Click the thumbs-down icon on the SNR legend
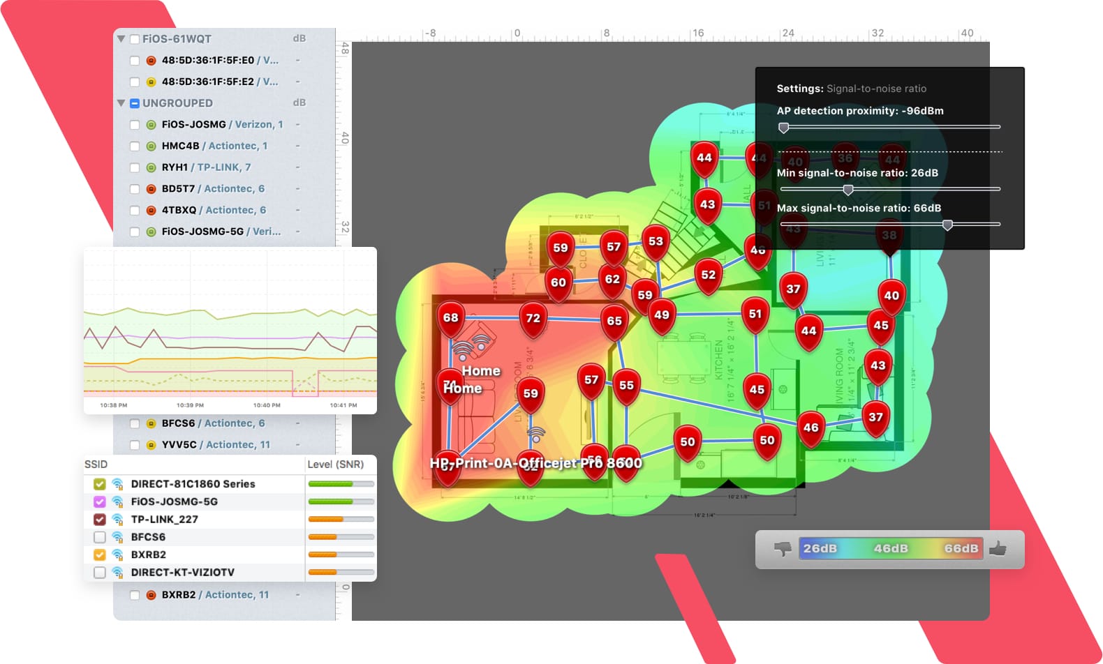 (782, 549)
